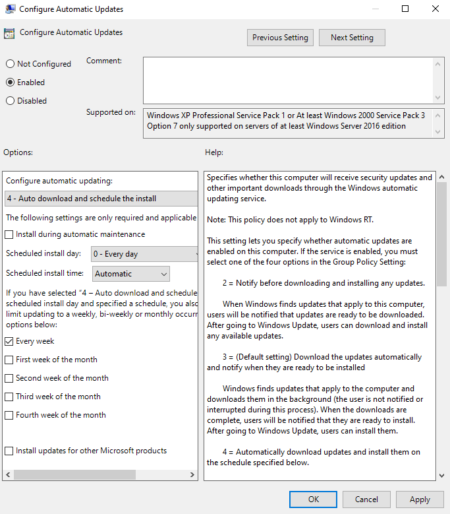Click the 'Scheduled install day:' label
Screen dimensions: 450x514
click(43, 253)
